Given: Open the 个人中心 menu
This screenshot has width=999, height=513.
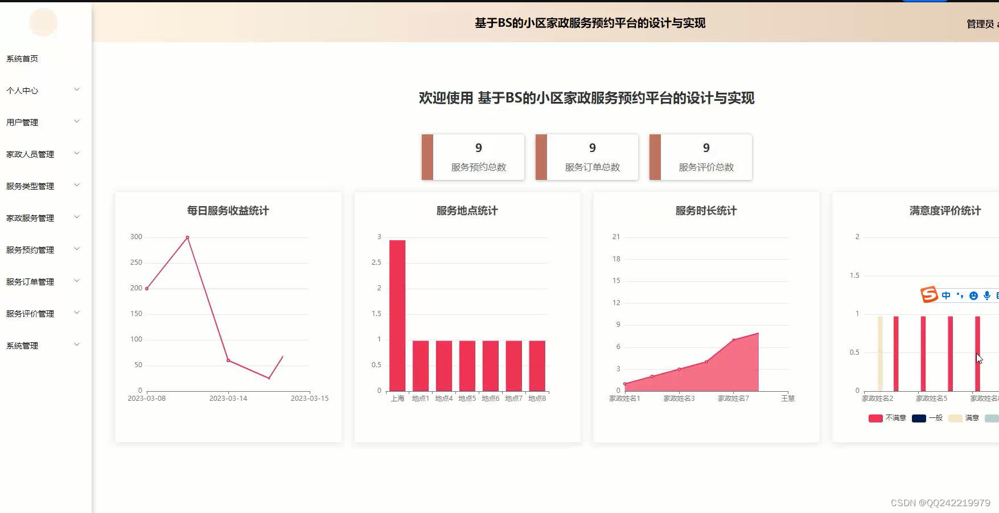Looking at the screenshot, I should coord(23,90).
